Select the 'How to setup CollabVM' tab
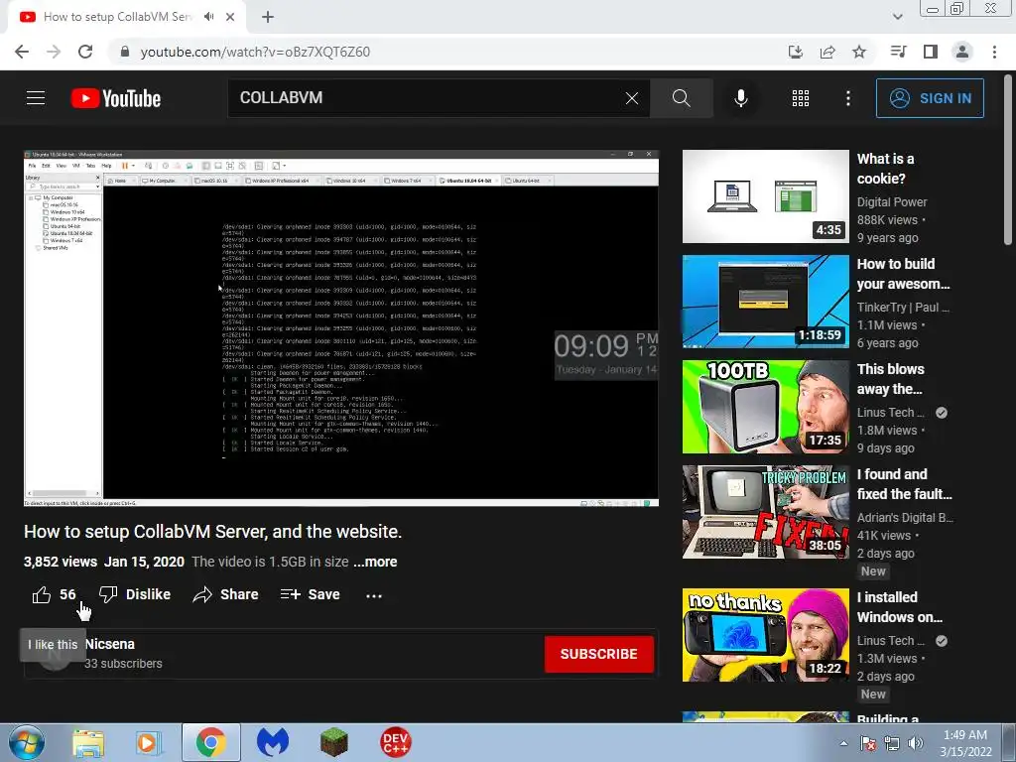The width and height of the screenshot is (1016, 762). [x=118, y=17]
